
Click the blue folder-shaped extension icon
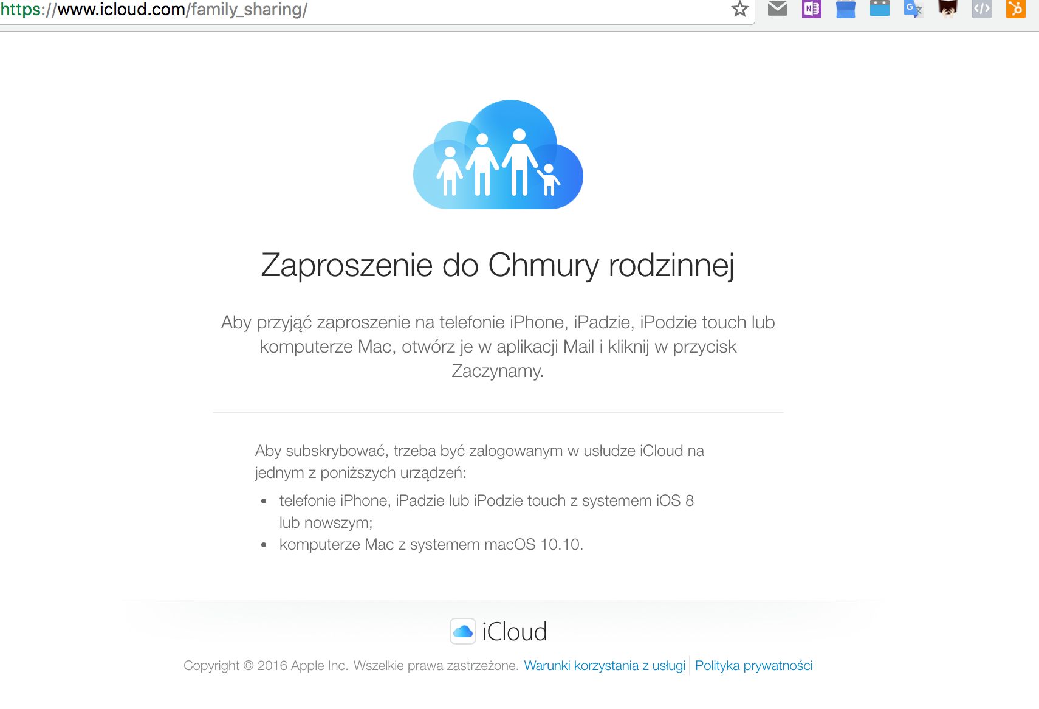click(x=845, y=9)
